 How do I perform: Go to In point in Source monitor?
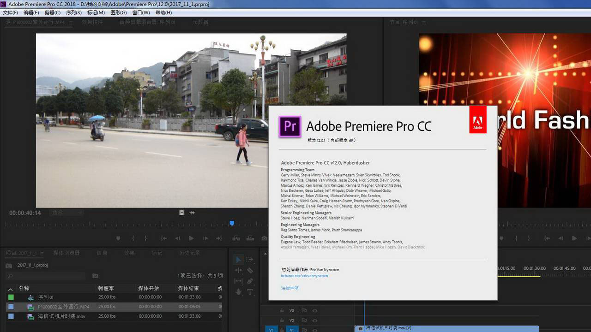click(163, 238)
